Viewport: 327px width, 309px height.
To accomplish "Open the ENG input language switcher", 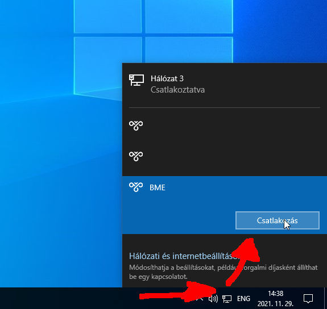I will click(x=243, y=299).
